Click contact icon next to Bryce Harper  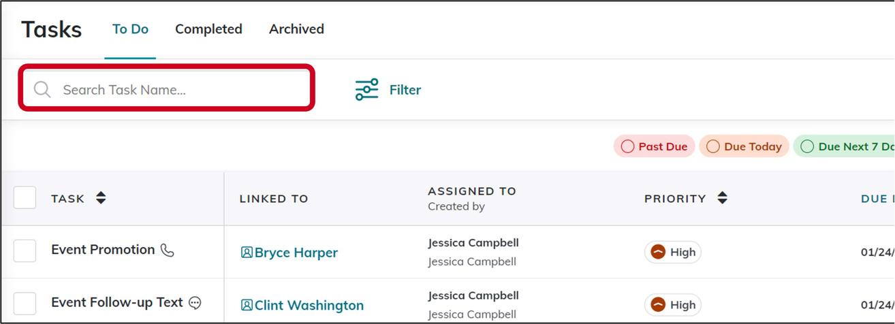point(247,253)
